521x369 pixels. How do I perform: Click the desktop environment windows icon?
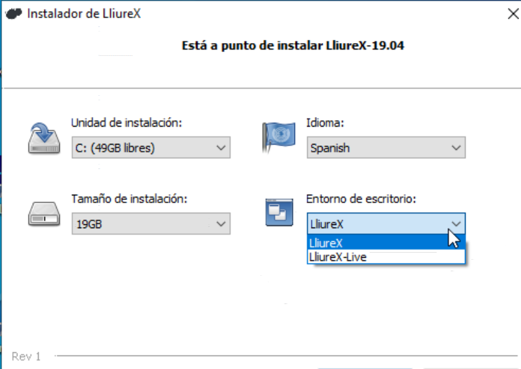tap(279, 212)
